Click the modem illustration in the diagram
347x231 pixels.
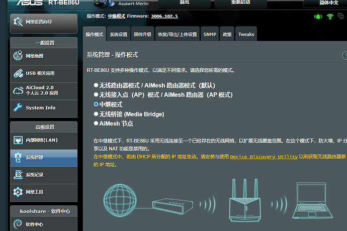[172, 206]
